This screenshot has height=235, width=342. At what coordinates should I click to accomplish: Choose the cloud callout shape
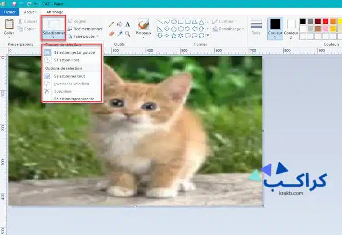[201, 36]
